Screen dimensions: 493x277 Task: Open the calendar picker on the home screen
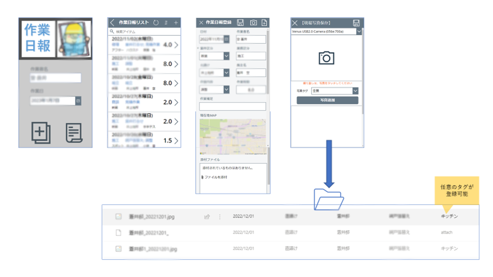[x=78, y=101]
